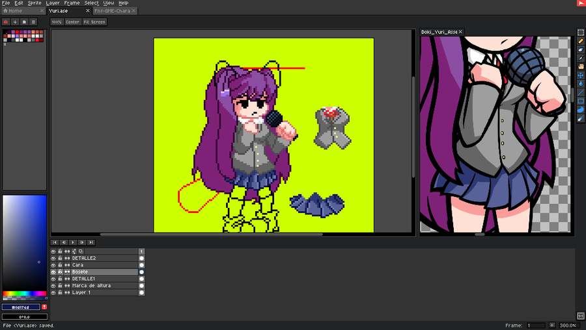Go to the next frame
Viewport: 586px width, 330px height.
point(82,242)
